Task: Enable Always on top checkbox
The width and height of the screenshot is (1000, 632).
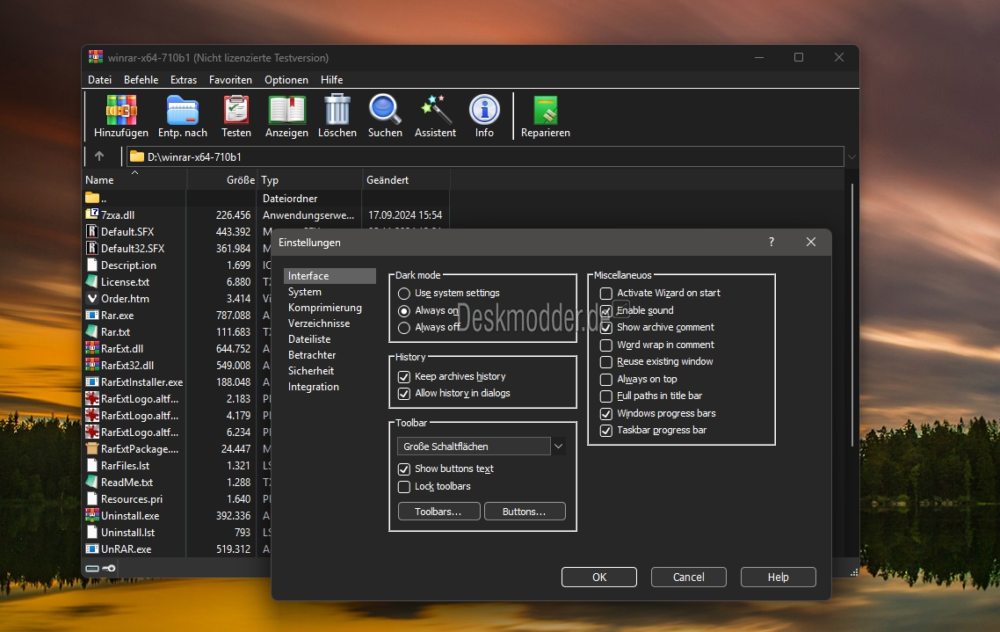Action: [x=605, y=380]
